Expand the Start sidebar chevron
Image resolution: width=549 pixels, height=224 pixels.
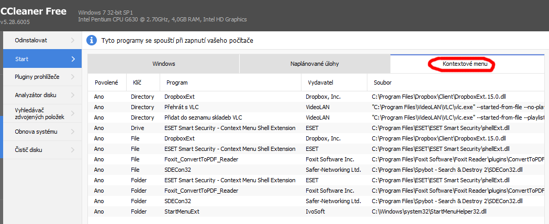(x=73, y=59)
